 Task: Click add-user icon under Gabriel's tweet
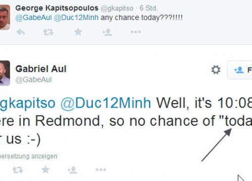coord(72,170)
